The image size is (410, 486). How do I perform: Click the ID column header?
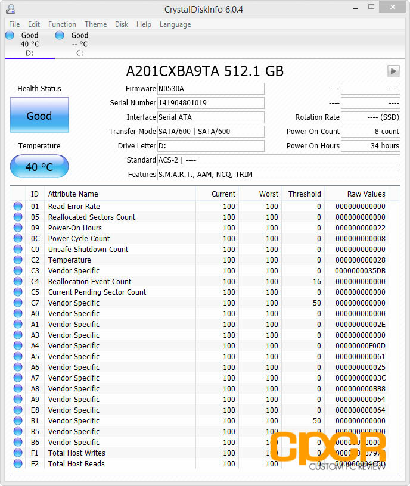click(x=35, y=194)
